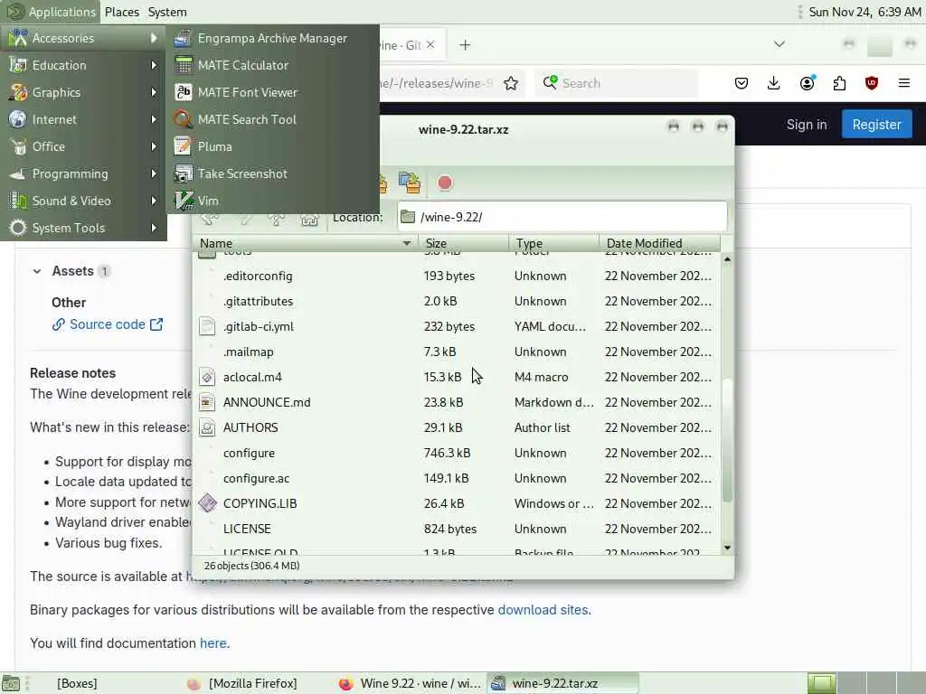Bookmark this page with the star icon
The width and height of the screenshot is (926, 694).
pyautogui.click(x=511, y=83)
